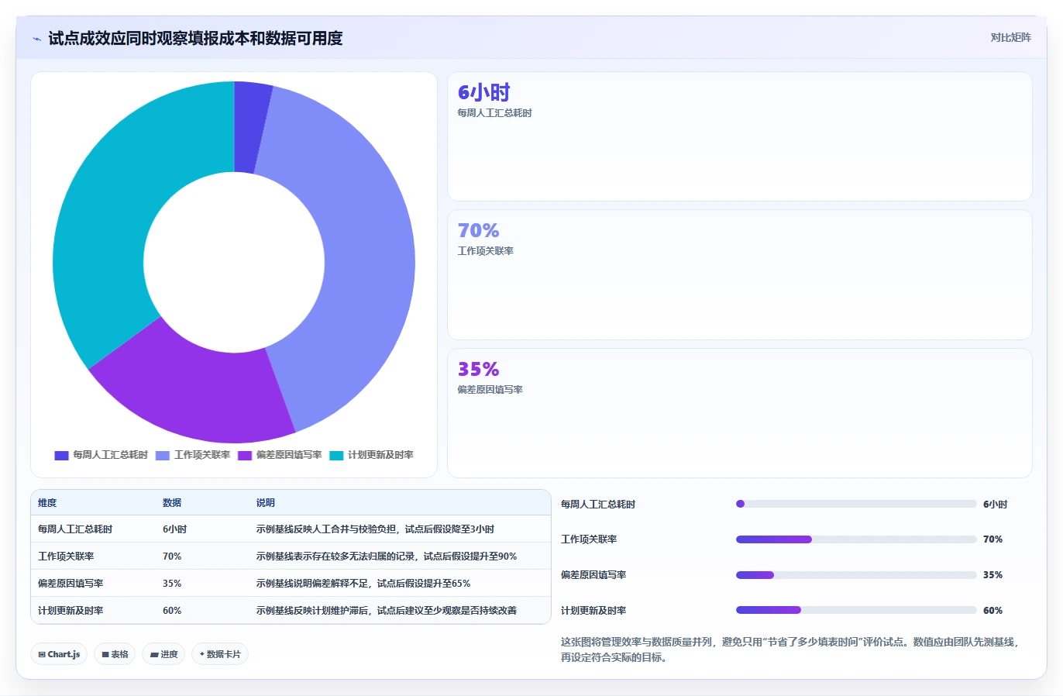Click description mentioning 试点后假设提升至90%
This screenshot has width=1063, height=696.
pyautogui.click(x=387, y=556)
